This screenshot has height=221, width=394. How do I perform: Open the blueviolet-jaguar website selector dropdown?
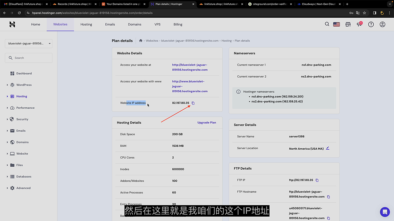[x=29, y=44]
